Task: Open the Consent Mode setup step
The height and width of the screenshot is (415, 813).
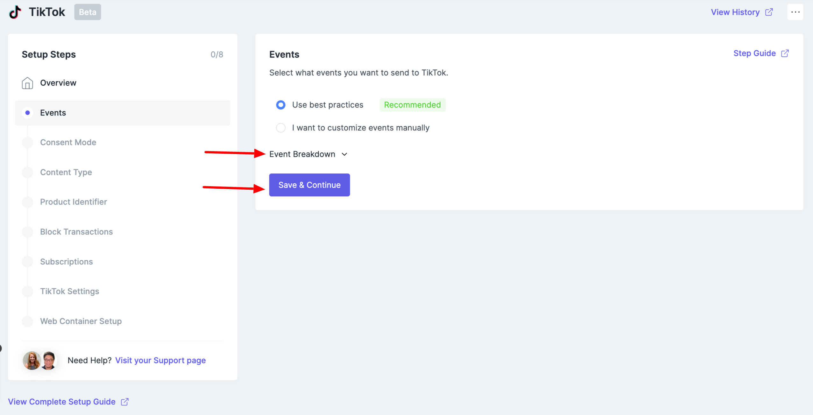Action: click(68, 142)
